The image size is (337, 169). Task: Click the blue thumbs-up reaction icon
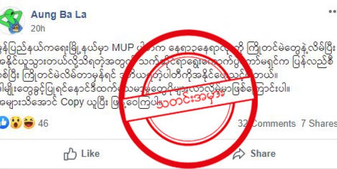(4, 122)
